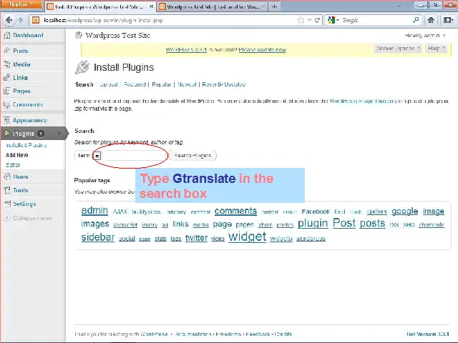
Task: Click the Wordpress Test Site title link
Action: (117, 35)
